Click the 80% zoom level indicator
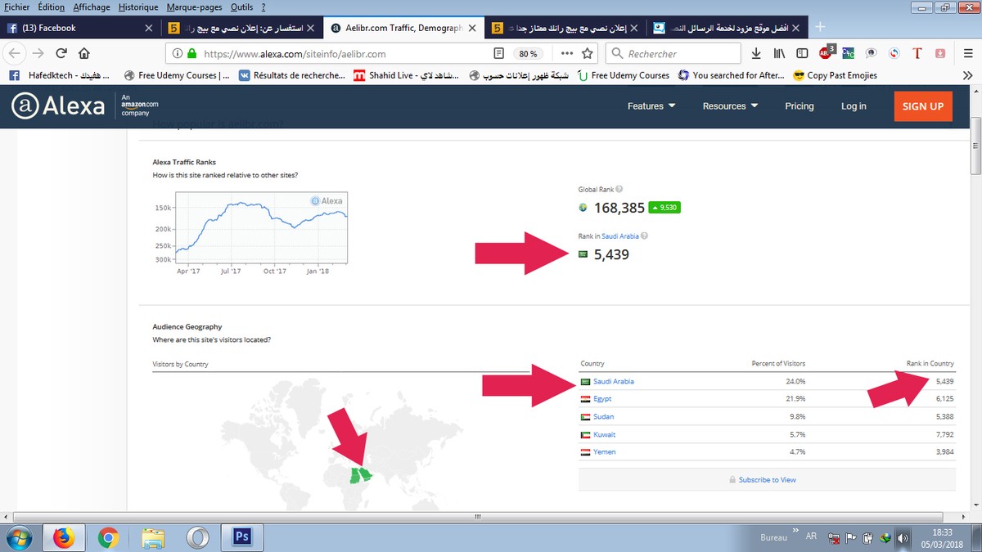This screenshot has width=982, height=552. [x=528, y=54]
